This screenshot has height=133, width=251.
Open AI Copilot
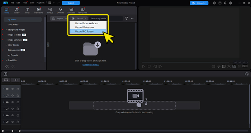pyautogui.click(x=199, y=3)
